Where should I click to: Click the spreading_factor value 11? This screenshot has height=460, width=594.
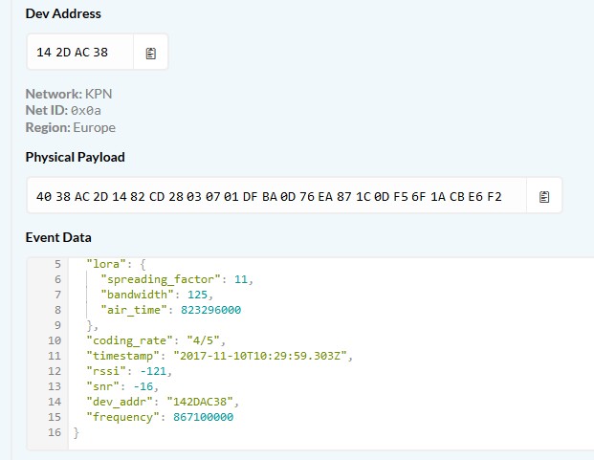click(240, 279)
